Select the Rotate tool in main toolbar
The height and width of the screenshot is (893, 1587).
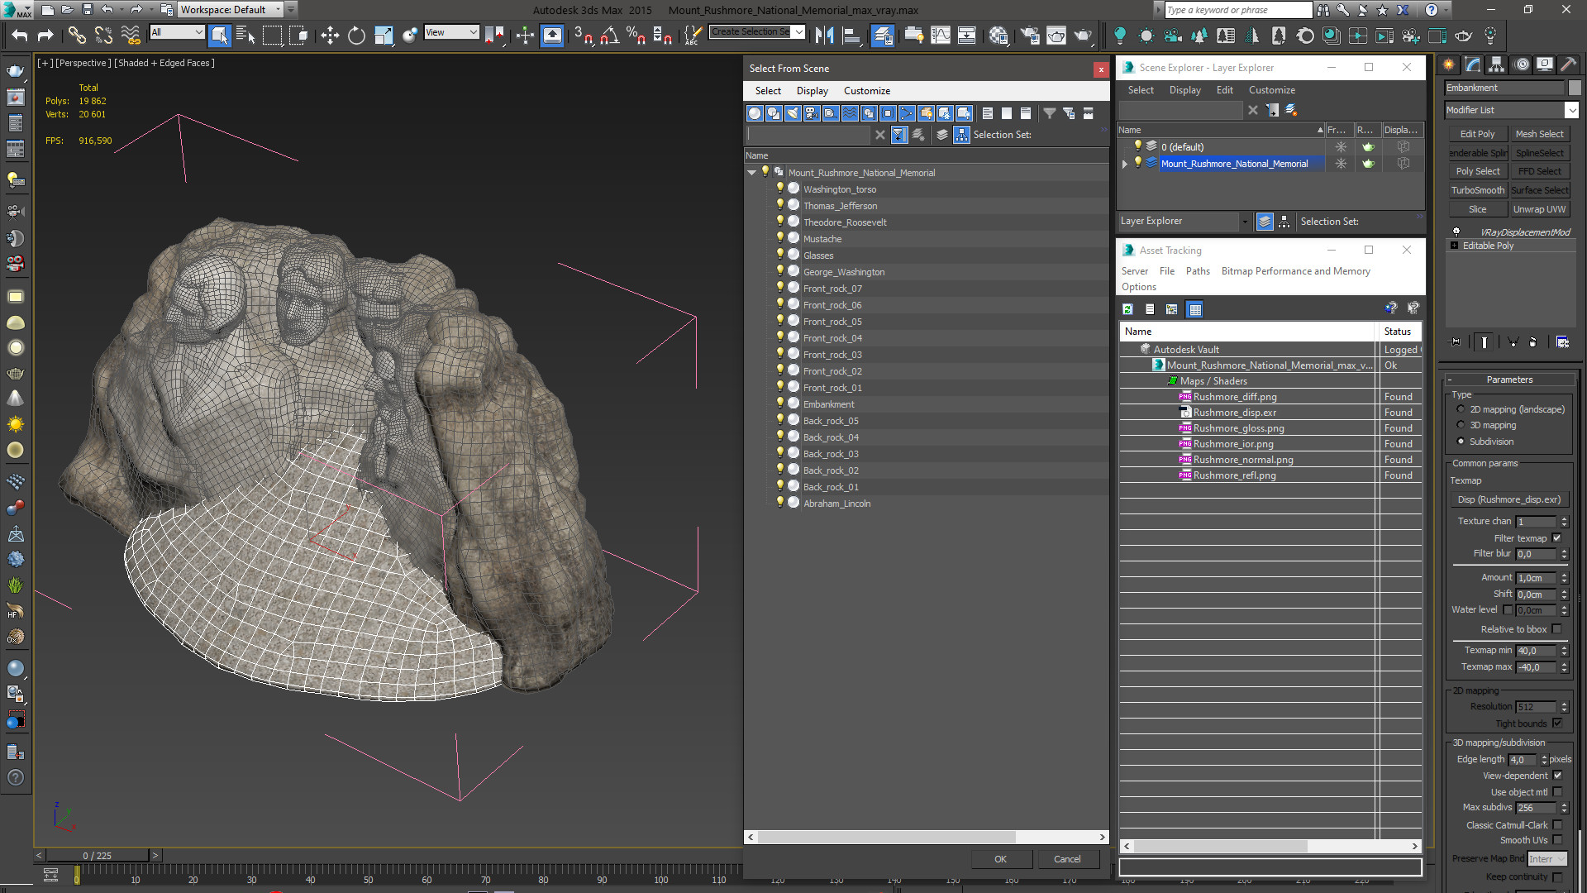point(356,36)
